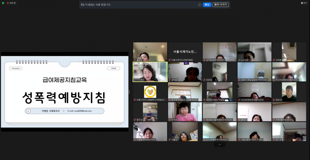Click the red 녹화 중 recording indicator
310x160 pixels.
coord(11,3)
